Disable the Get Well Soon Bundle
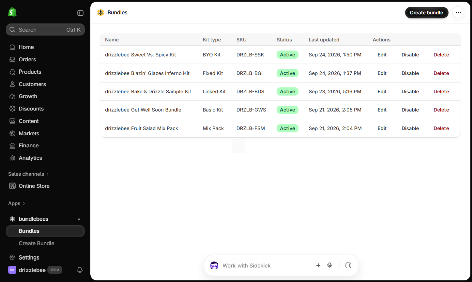 tap(410, 110)
